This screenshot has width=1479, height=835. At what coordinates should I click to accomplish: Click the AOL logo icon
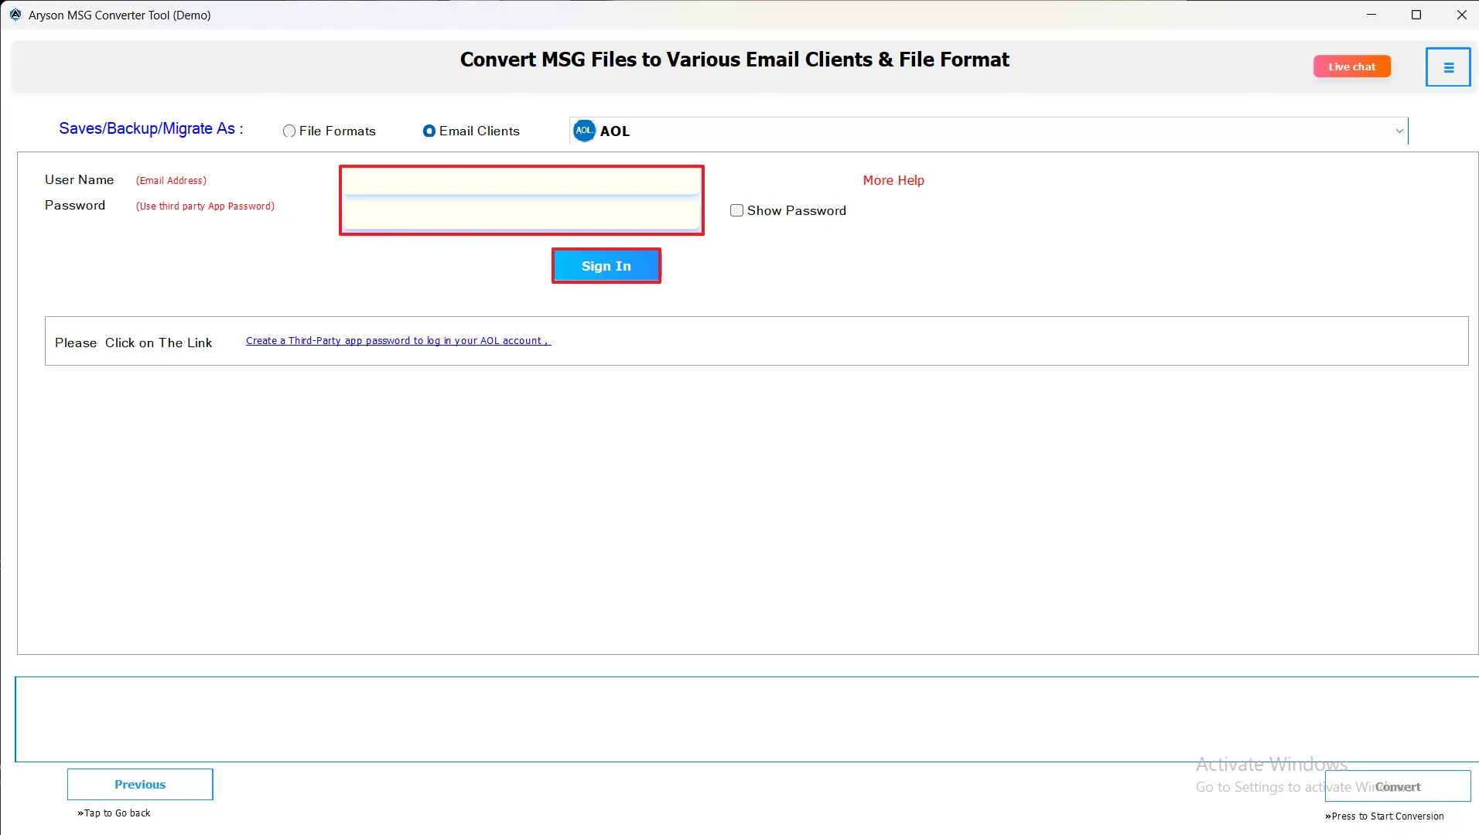tap(584, 131)
